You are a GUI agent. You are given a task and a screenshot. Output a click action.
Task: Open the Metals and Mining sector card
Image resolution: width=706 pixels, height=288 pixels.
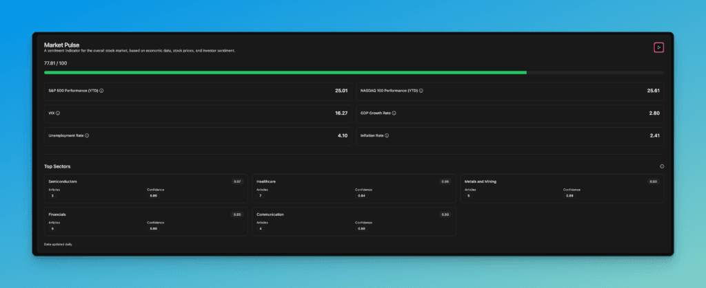coord(561,189)
